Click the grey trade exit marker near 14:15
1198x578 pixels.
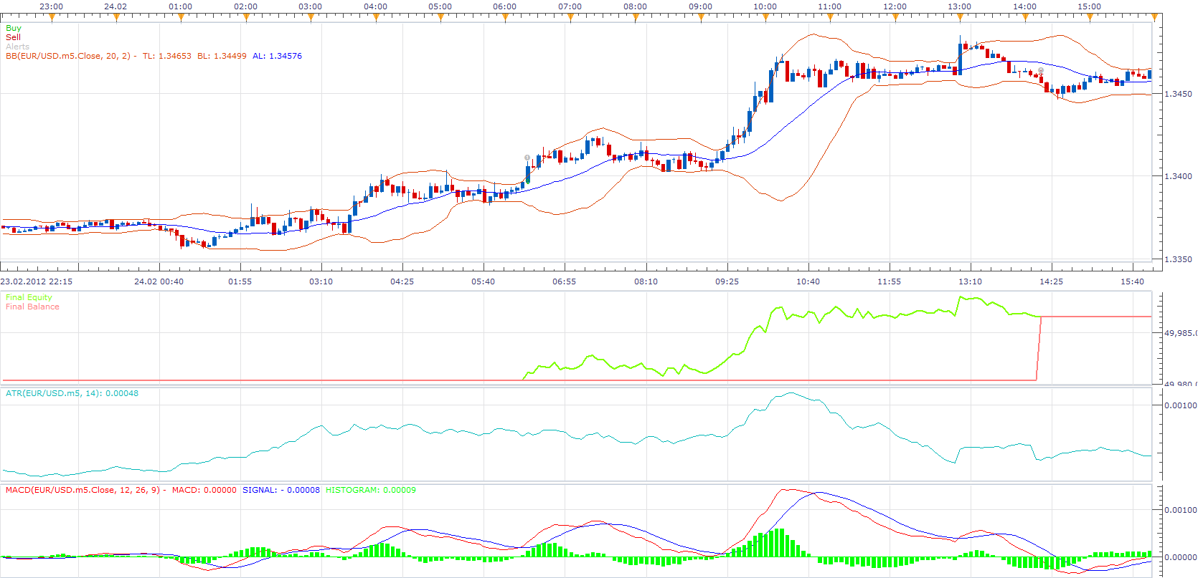point(1041,71)
